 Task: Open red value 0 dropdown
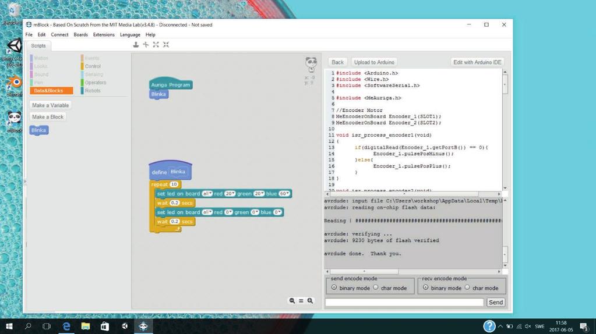228,212
